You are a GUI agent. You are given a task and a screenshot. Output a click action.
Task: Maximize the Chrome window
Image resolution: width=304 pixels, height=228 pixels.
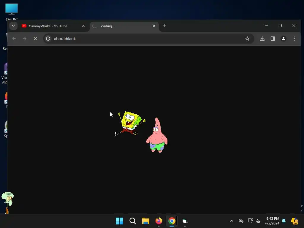[280, 26]
